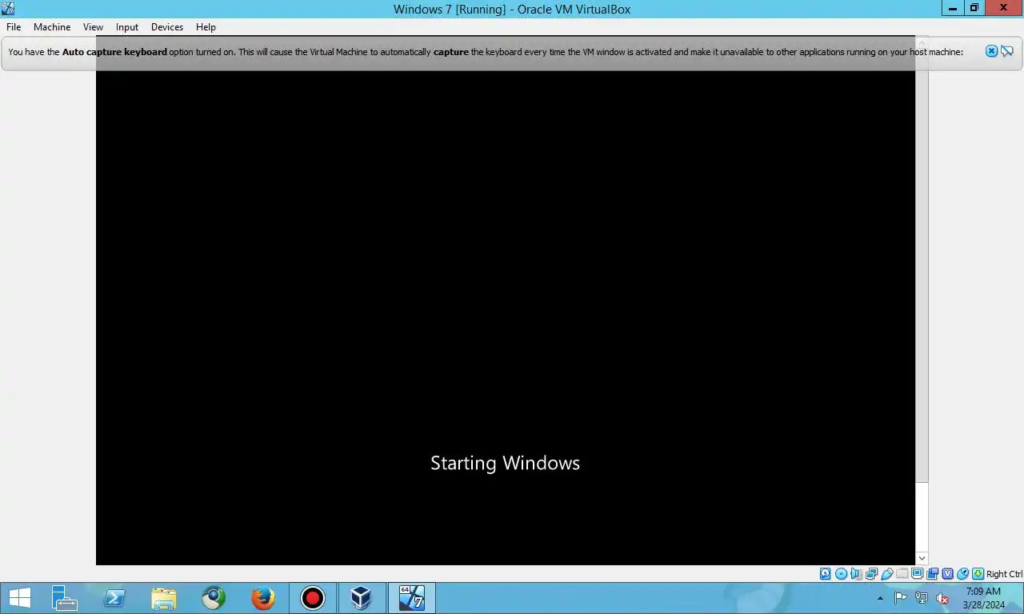1024x614 pixels.
Task: Click the VM vertical scrollbar up arrow
Action: (x=922, y=42)
